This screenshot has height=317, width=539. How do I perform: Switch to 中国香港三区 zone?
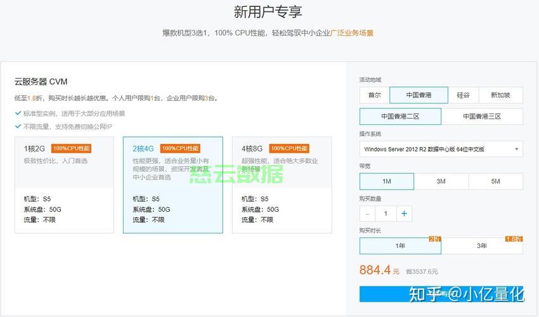pos(482,117)
